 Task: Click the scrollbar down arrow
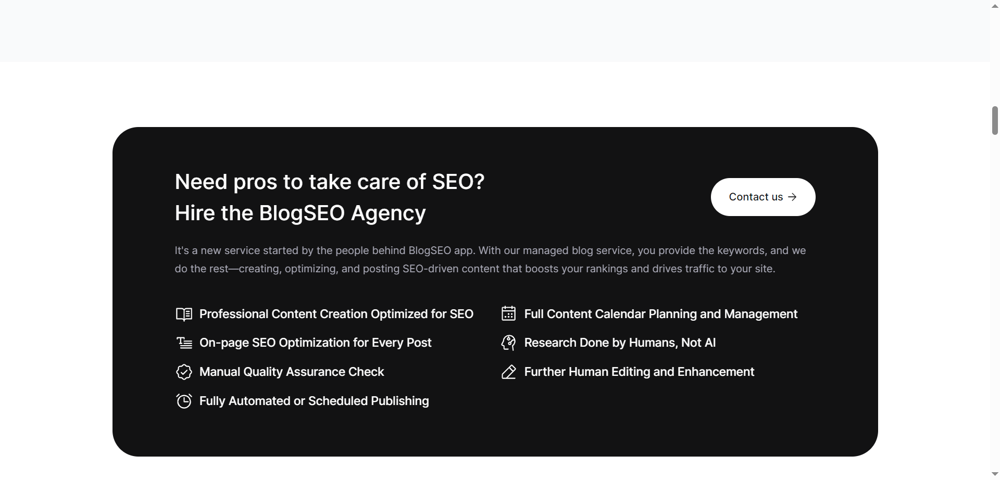click(x=995, y=474)
